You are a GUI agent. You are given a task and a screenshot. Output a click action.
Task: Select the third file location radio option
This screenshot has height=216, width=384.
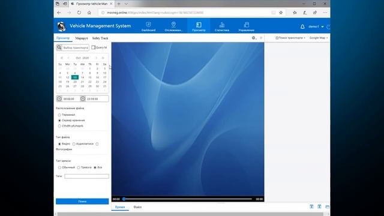click(x=59, y=126)
